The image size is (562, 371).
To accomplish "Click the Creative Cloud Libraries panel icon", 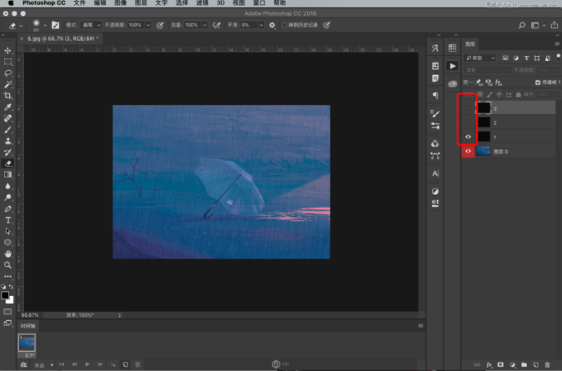I will coord(453,83).
